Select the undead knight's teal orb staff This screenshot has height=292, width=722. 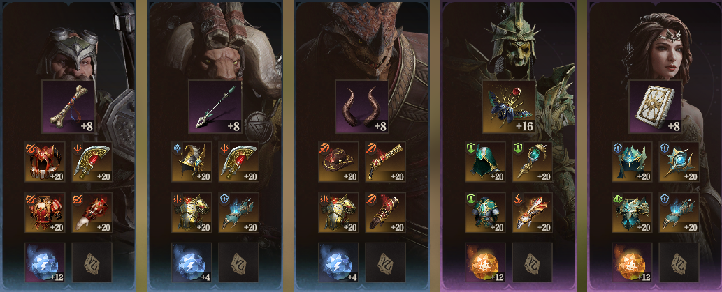pyautogui.click(x=533, y=162)
